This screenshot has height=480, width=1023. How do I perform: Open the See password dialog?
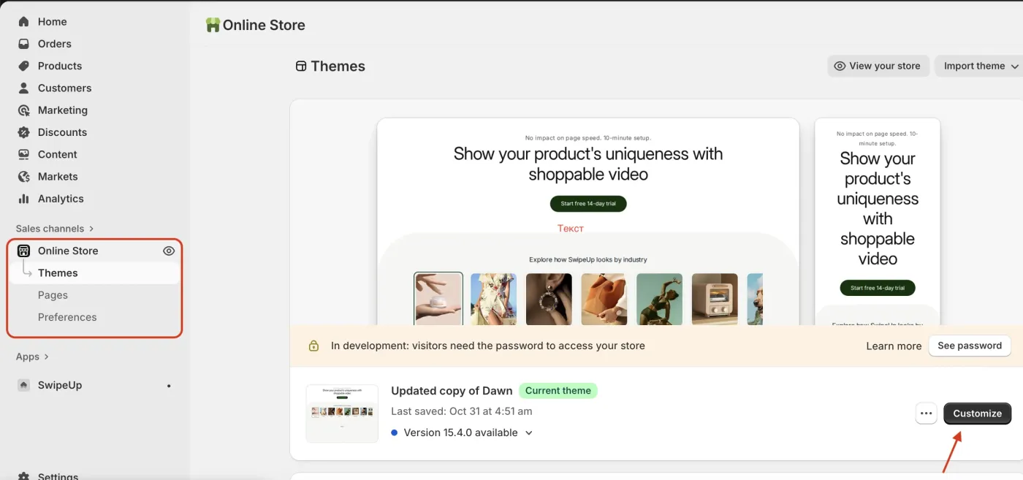970,345
